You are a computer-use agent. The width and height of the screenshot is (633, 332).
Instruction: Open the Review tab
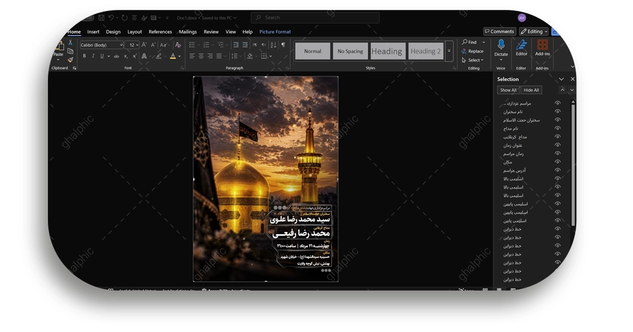(211, 31)
